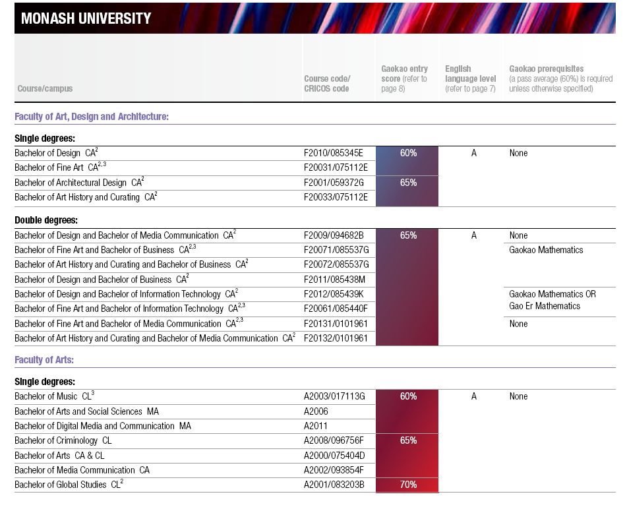This screenshot has height=511, width=625.
Task: Click course code A2003/017113G
Action: point(334,396)
